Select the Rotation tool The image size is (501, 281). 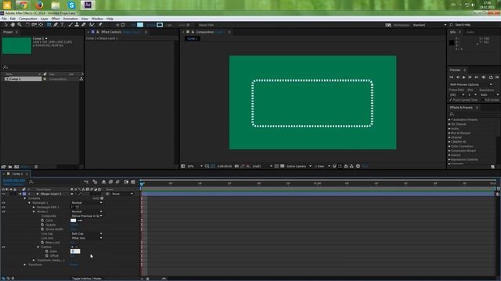pos(27,24)
